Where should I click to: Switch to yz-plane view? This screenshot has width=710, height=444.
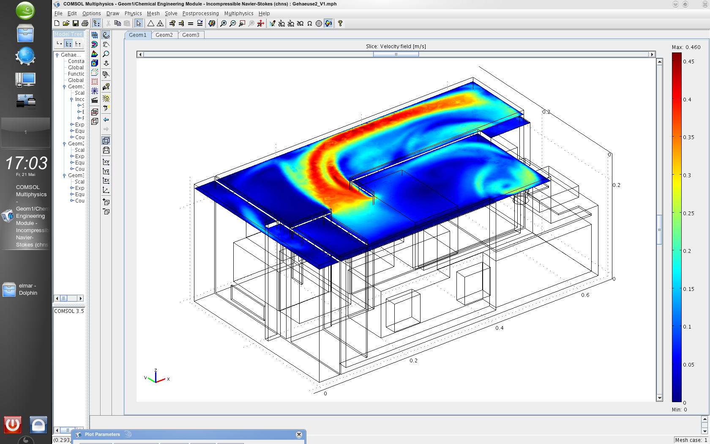tap(106, 171)
